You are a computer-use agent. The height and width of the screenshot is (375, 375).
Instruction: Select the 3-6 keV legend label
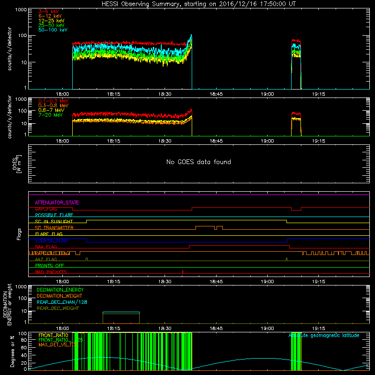(x=49, y=11)
